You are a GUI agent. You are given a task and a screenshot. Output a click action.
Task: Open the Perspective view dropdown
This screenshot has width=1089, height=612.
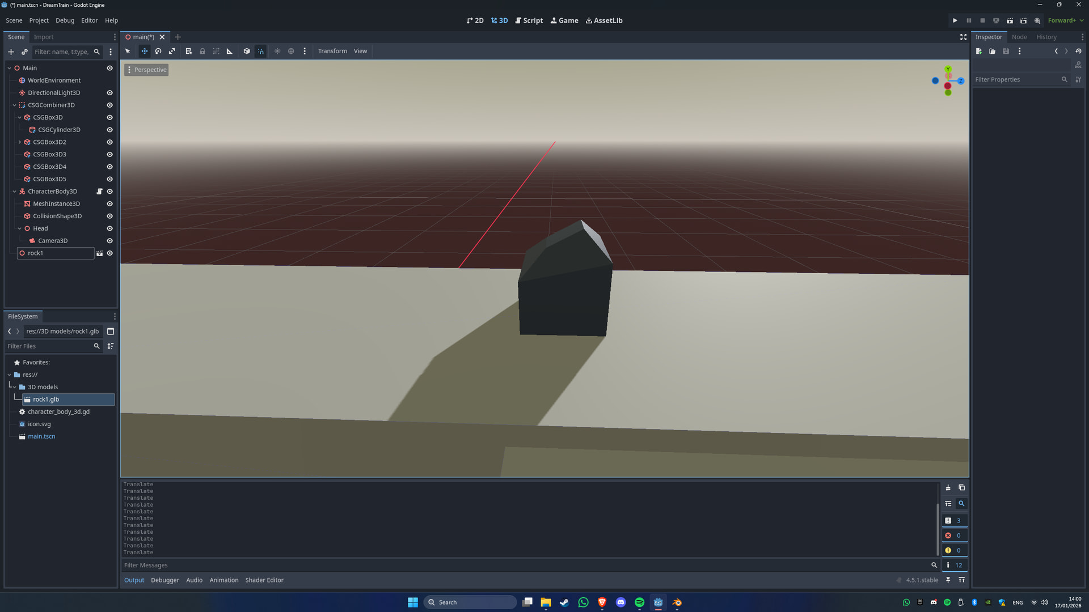coord(146,70)
